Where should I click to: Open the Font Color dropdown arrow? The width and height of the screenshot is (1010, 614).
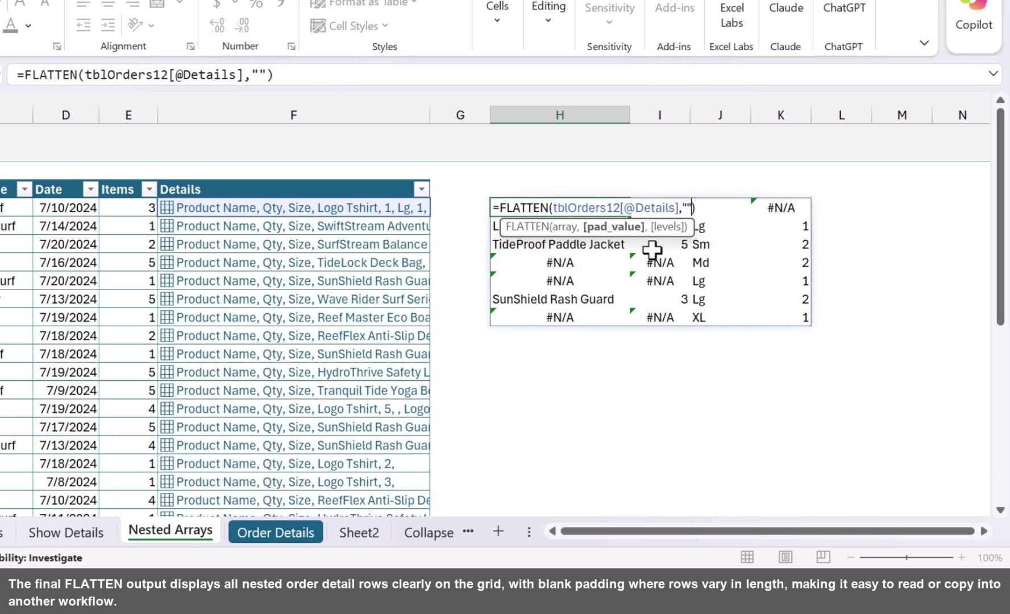[28, 26]
